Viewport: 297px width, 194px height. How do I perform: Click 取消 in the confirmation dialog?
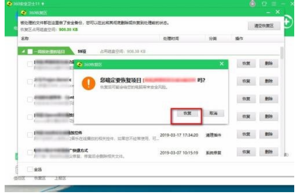(x=214, y=113)
